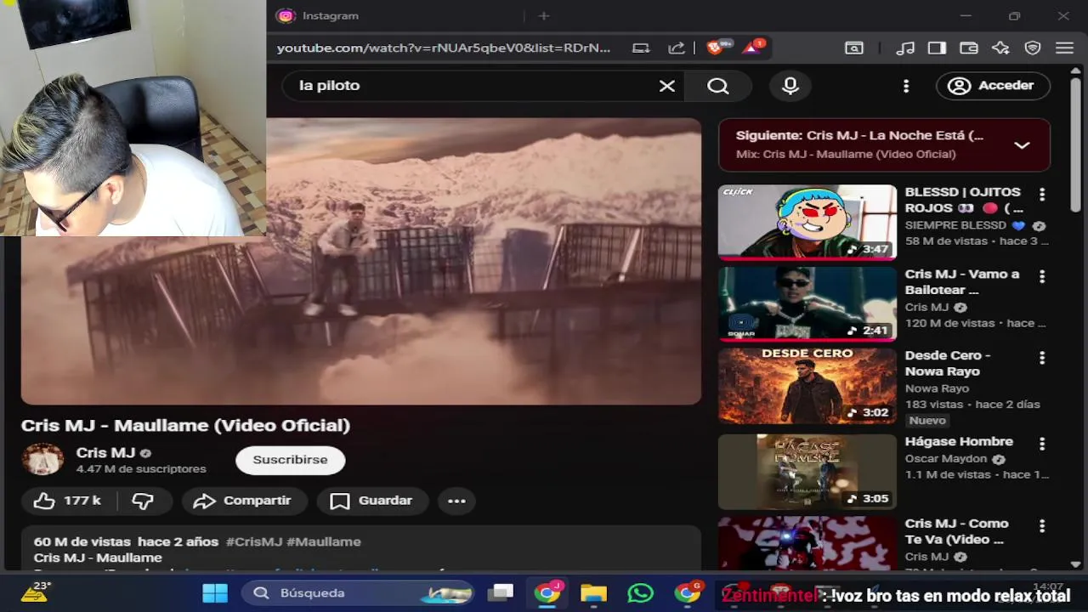Open a new browser tab

[544, 16]
